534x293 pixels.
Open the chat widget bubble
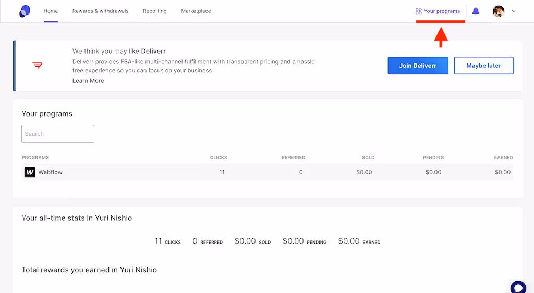(x=518, y=289)
